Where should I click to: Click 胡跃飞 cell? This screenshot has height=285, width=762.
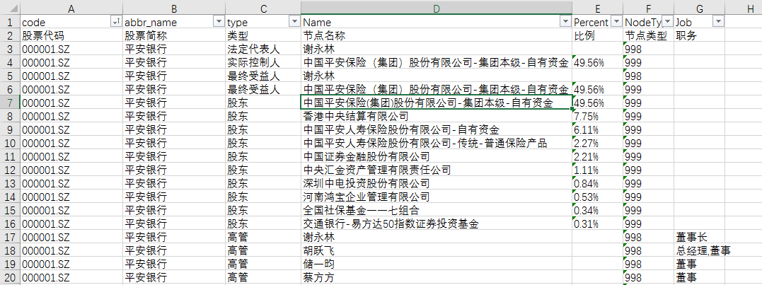(437, 251)
